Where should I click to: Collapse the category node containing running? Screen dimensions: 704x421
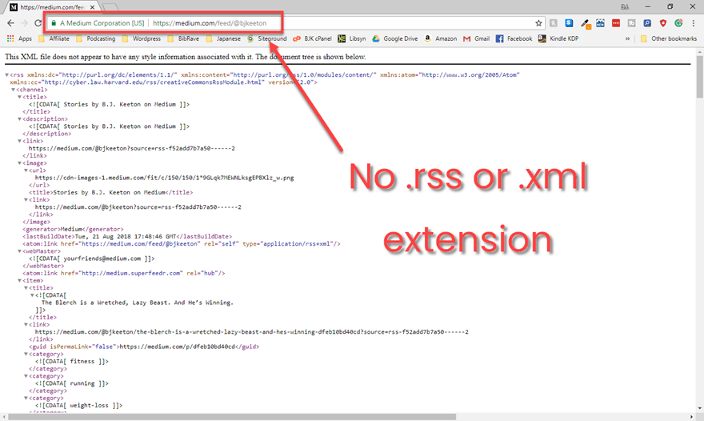pyautogui.click(x=26, y=376)
